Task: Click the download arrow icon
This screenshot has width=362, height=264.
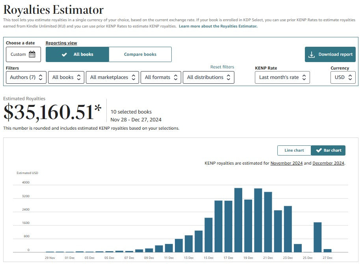Action: point(311,55)
